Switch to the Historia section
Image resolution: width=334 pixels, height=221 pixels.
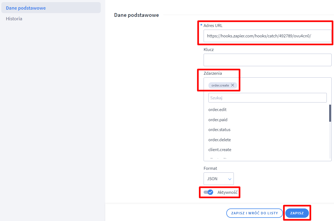tap(14, 19)
